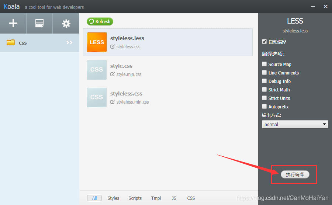Click the styleless.min.css output path
The height and width of the screenshot is (205, 332).
pyautogui.click(x=132, y=102)
